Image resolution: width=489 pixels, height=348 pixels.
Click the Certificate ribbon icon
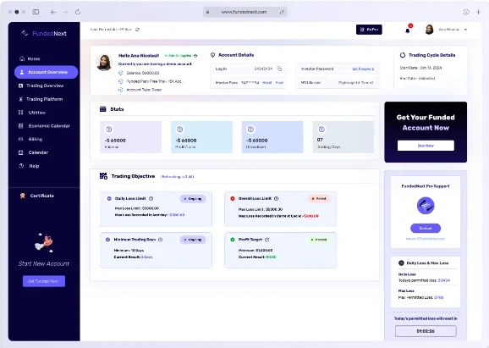click(23, 196)
